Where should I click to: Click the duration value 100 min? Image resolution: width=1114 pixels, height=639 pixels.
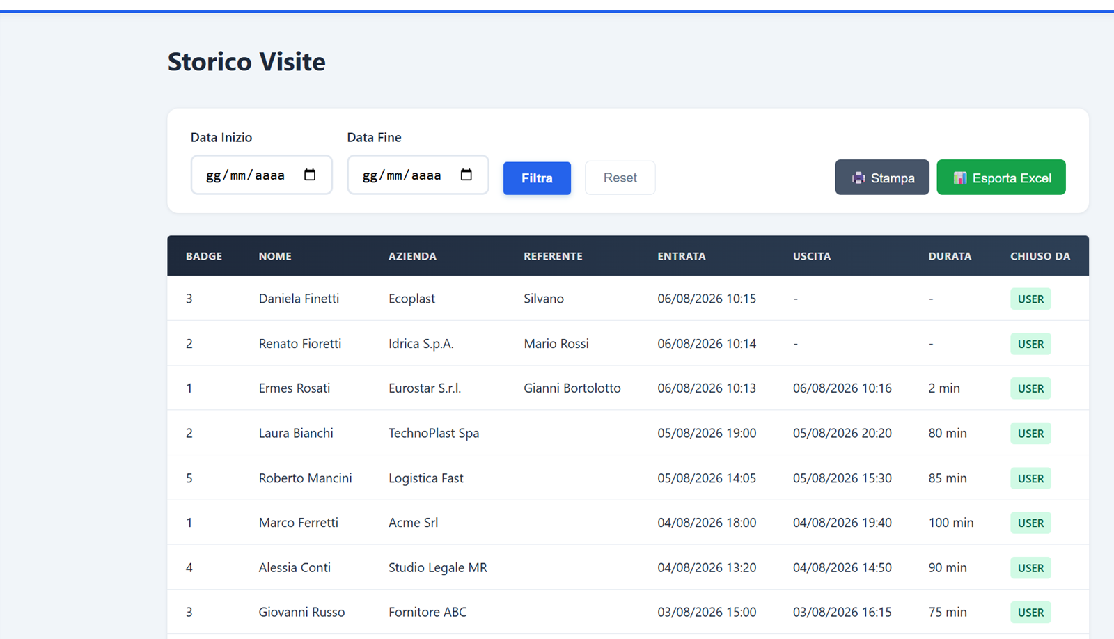(951, 523)
